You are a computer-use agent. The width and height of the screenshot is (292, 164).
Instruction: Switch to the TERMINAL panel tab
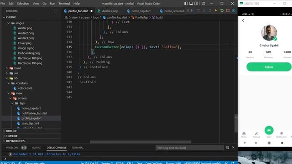(x=78, y=148)
